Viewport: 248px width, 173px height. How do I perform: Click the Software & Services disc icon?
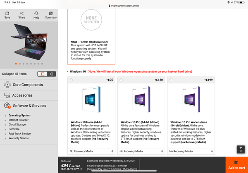(x=7, y=106)
